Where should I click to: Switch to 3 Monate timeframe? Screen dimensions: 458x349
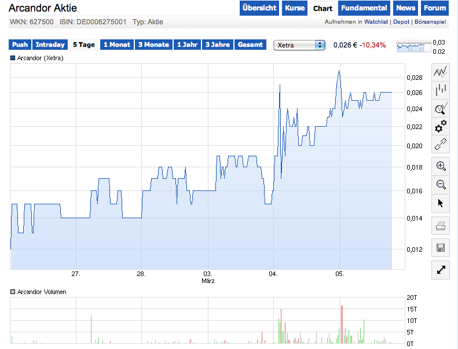pyautogui.click(x=153, y=45)
